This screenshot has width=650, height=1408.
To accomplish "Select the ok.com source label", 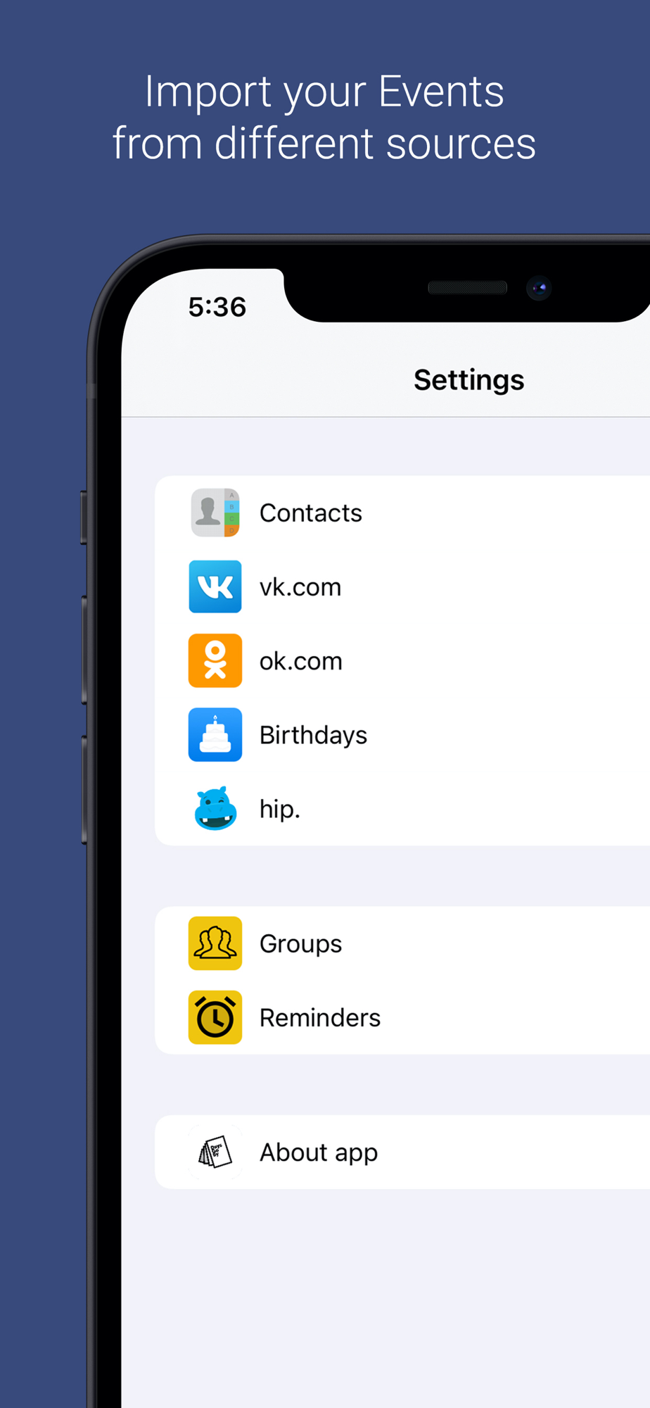I will click(301, 661).
